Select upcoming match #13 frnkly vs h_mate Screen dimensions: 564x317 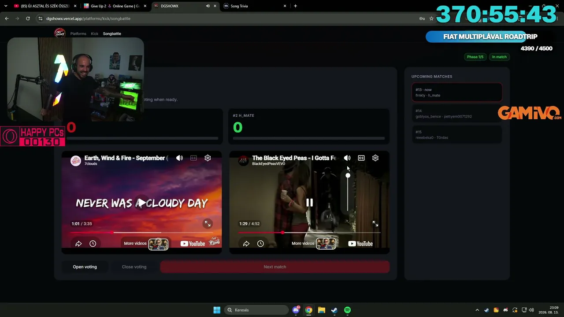(x=457, y=92)
